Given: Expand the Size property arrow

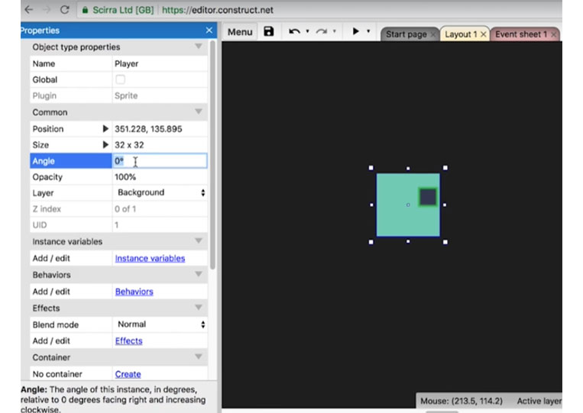Looking at the screenshot, I should pos(105,145).
